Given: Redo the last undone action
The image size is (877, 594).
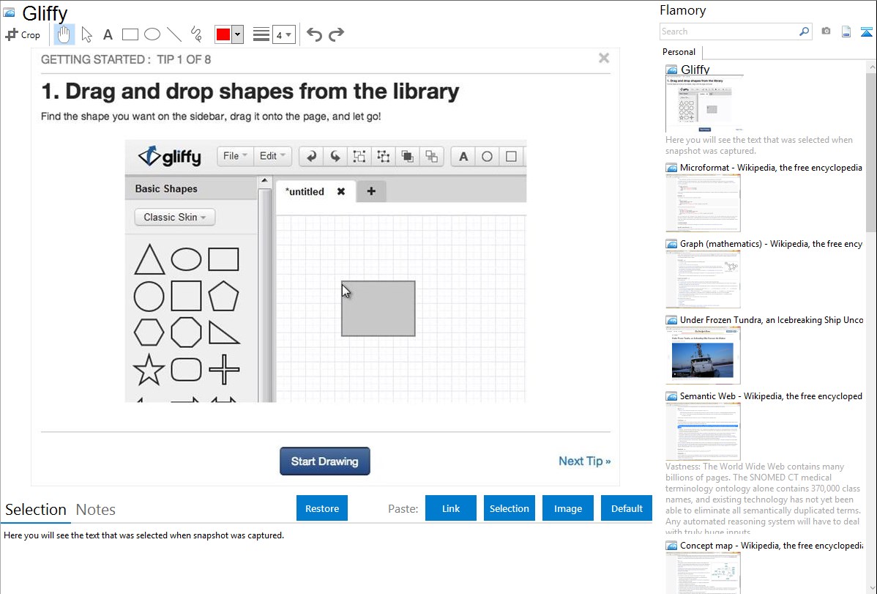Looking at the screenshot, I should (x=336, y=34).
